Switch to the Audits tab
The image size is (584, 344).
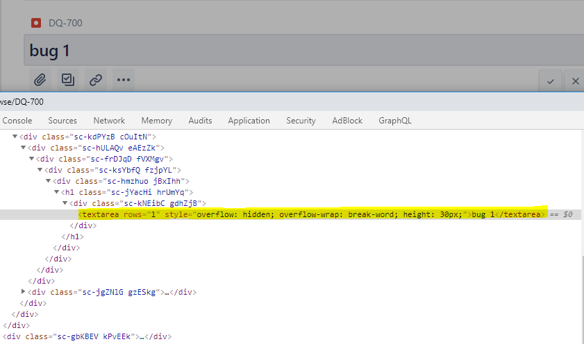(200, 121)
